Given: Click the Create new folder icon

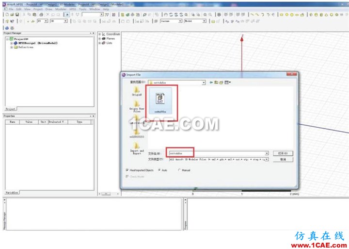Looking at the screenshot, I should pyautogui.click(x=221, y=83).
